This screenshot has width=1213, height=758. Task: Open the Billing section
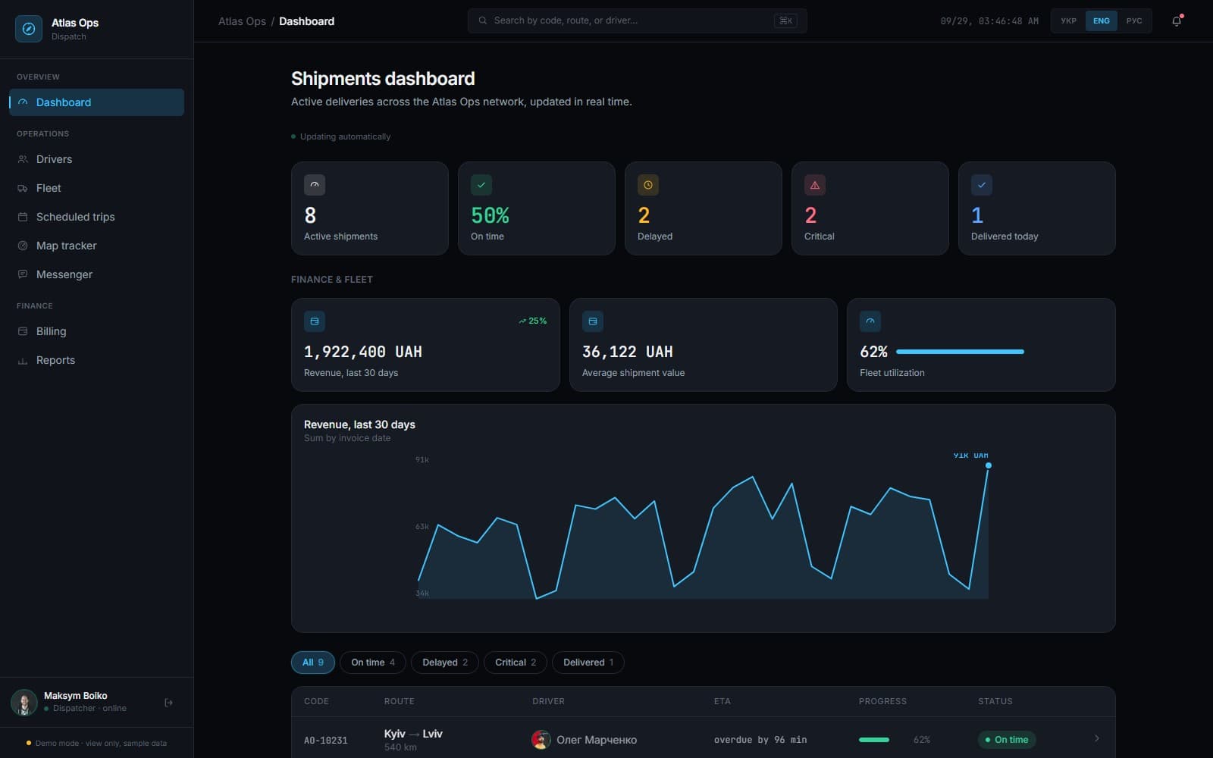96,331
